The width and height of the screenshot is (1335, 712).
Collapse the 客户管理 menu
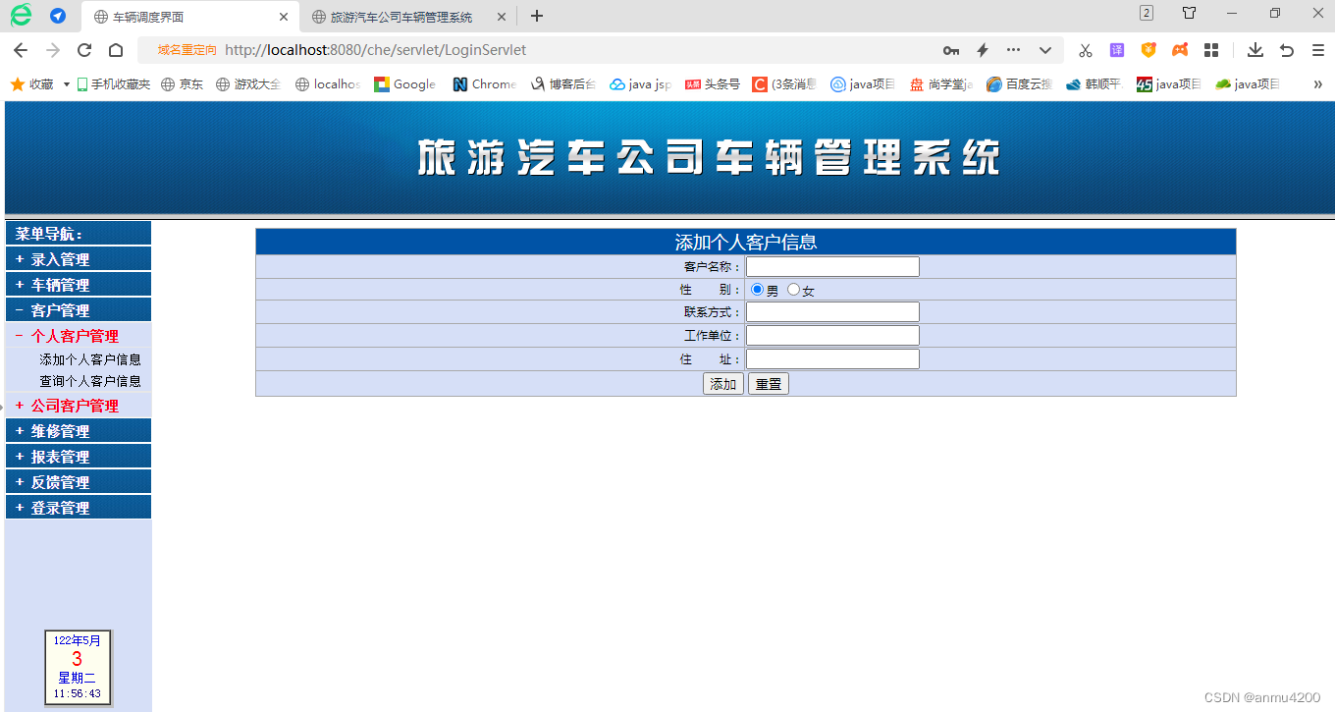[79, 310]
